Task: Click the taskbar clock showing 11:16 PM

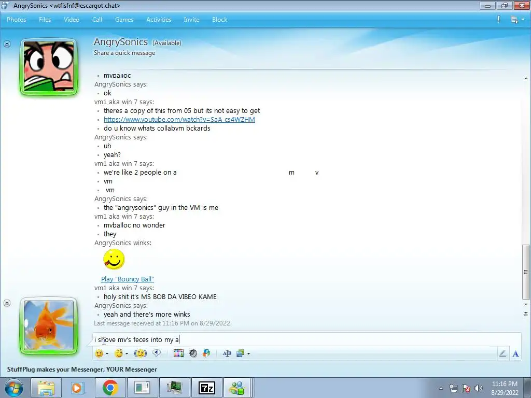Action: 505,388
